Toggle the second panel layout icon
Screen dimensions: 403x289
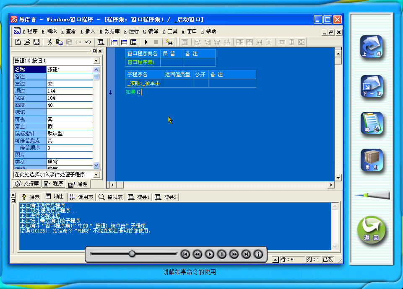124,42
